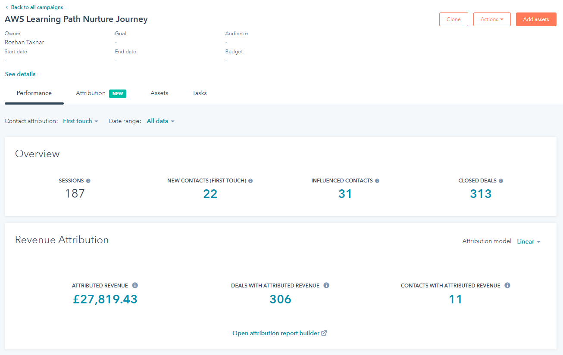Click the Clone button
The height and width of the screenshot is (355, 563).
pos(454,19)
